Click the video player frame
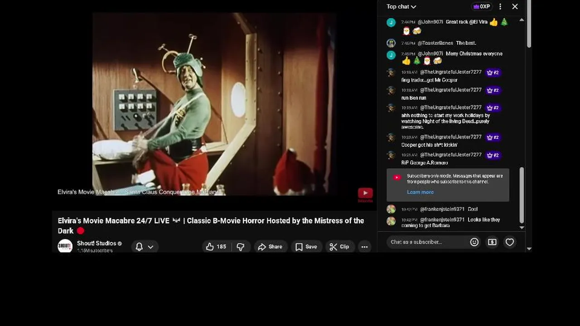 tap(214, 104)
